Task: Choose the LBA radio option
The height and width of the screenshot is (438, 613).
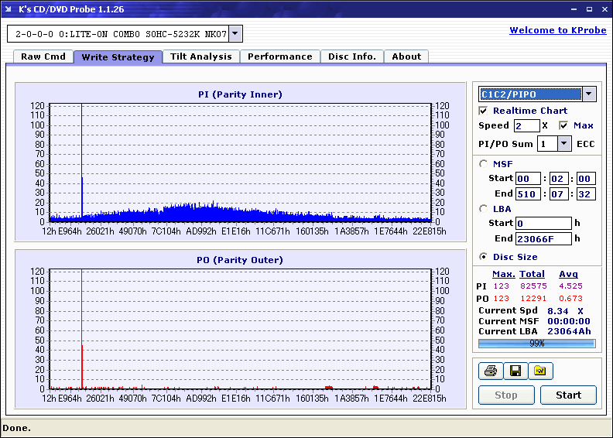Action: coord(484,208)
